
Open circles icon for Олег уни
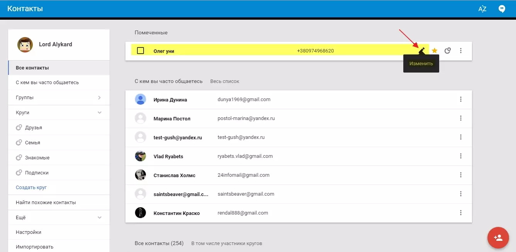(x=448, y=51)
